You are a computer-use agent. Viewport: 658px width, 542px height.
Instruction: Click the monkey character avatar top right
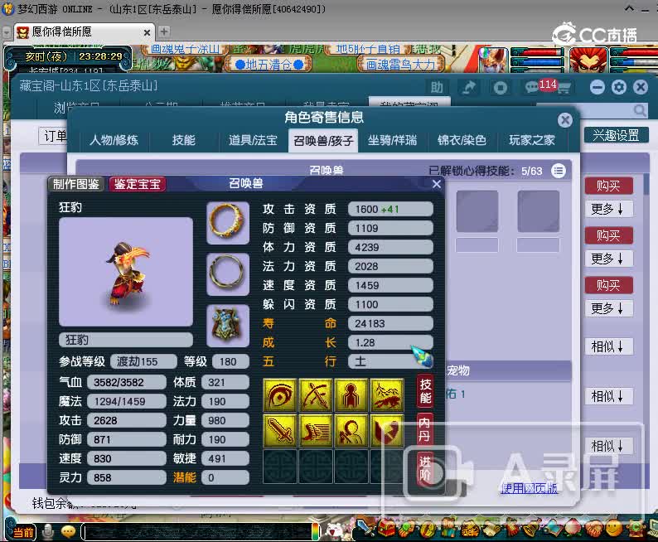pyautogui.click(x=588, y=60)
